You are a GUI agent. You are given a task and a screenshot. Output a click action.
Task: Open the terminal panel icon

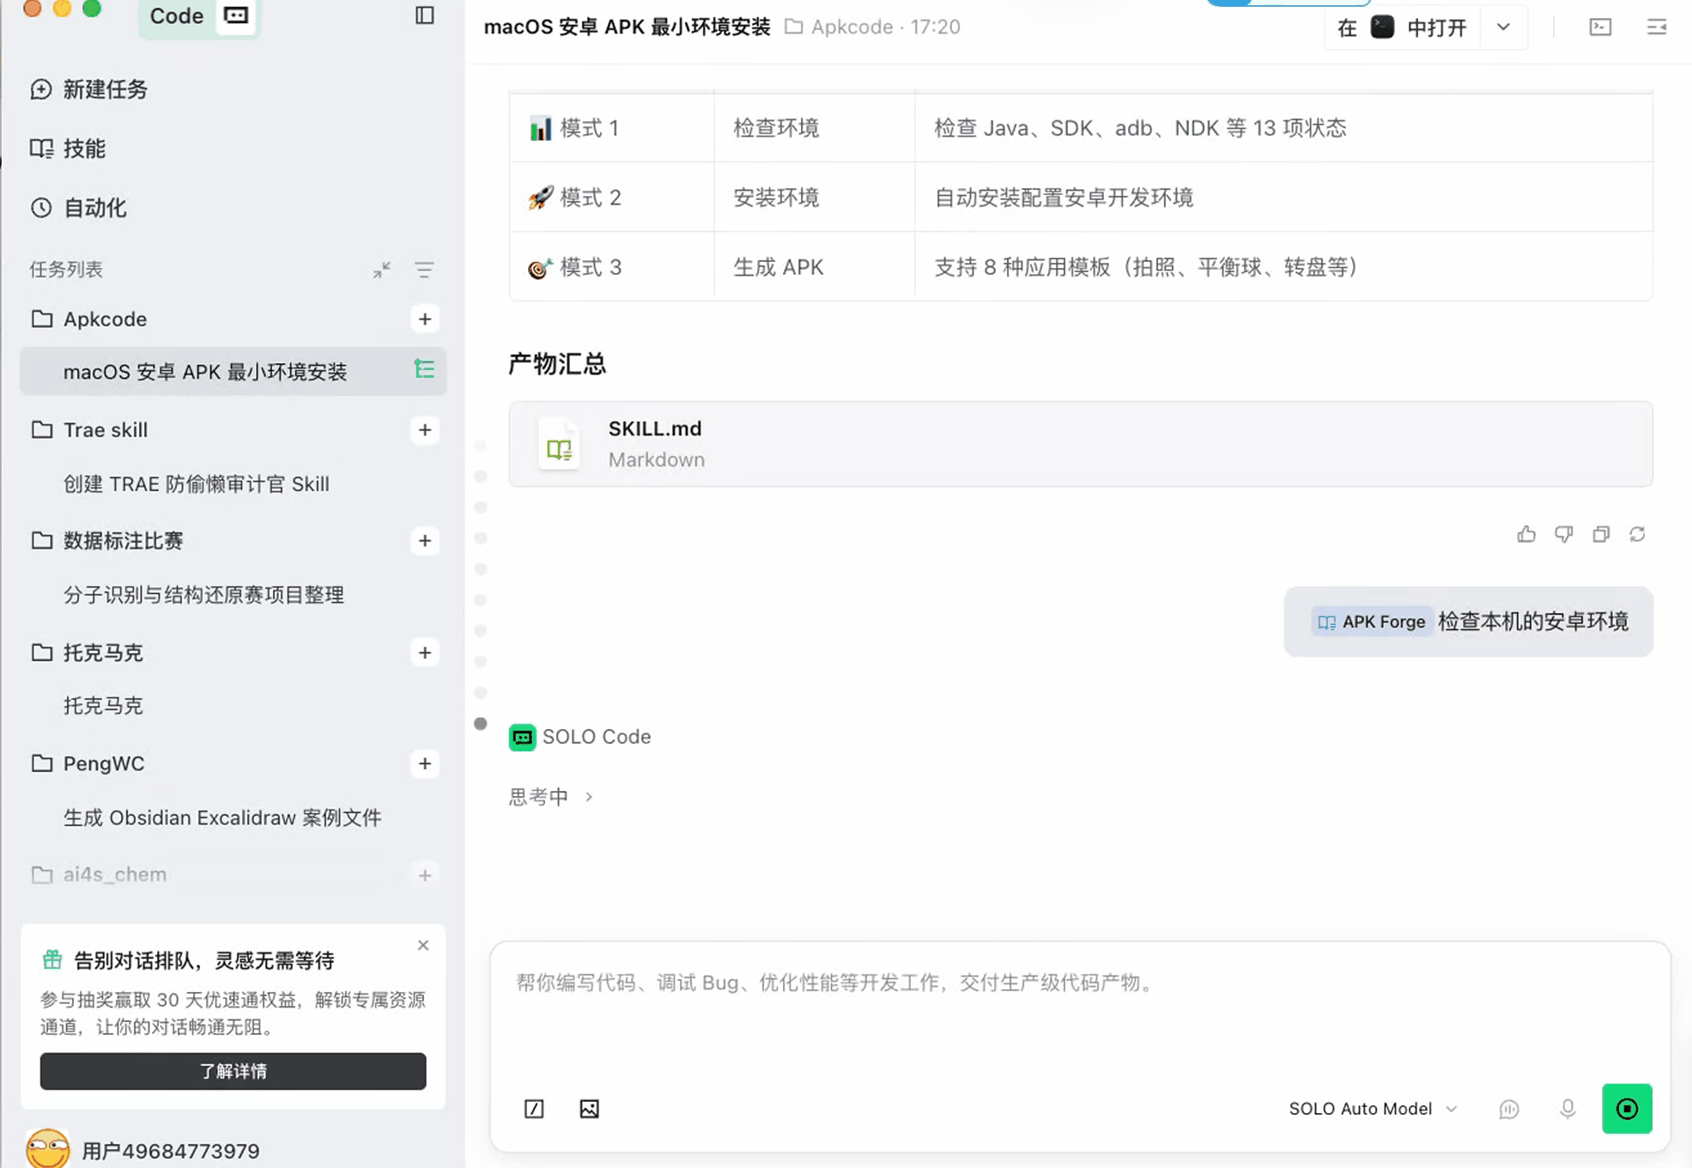tap(1600, 27)
